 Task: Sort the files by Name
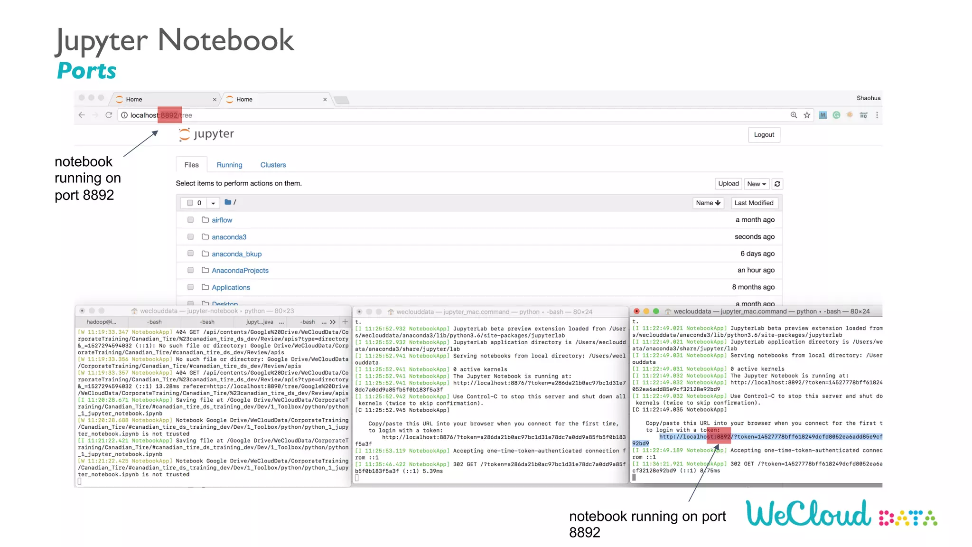pyautogui.click(x=708, y=203)
